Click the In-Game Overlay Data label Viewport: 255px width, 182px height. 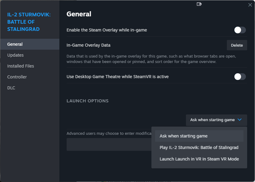click(x=88, y=45)
